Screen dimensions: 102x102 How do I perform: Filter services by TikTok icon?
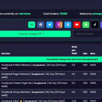(95, 25)
